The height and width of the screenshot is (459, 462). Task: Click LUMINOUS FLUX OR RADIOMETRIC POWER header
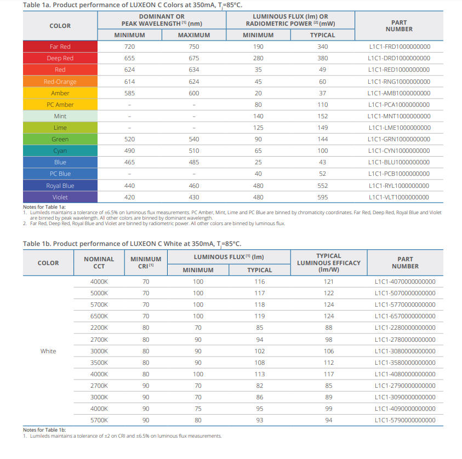pos(290,20)
